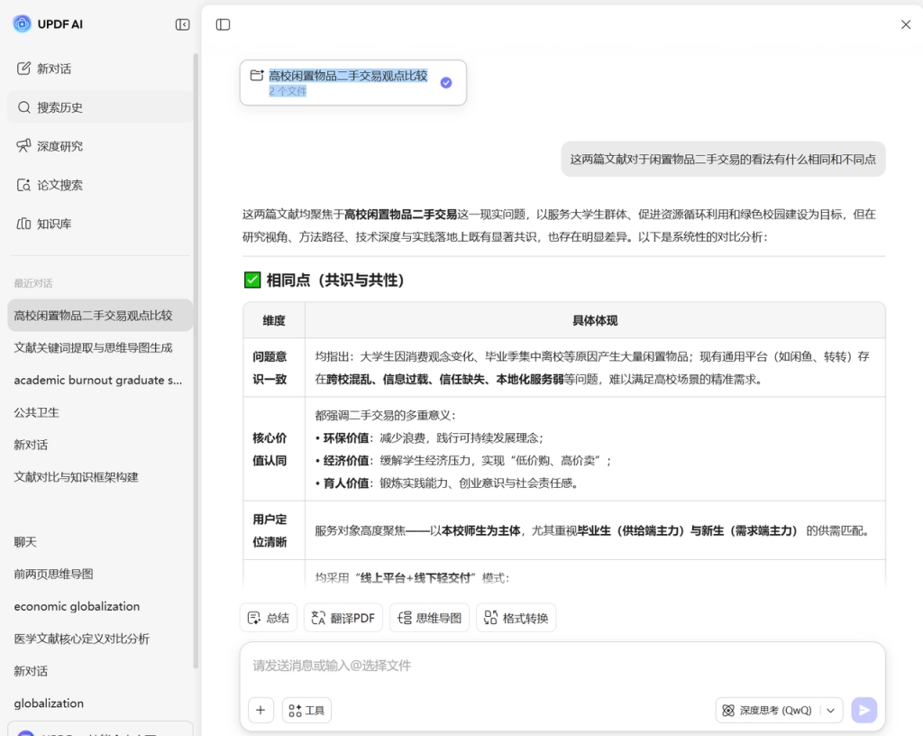Click the plus button to add attachment
Image resolution: width=923 pixels, height=736 pixels.
click(x=260, y=710)
